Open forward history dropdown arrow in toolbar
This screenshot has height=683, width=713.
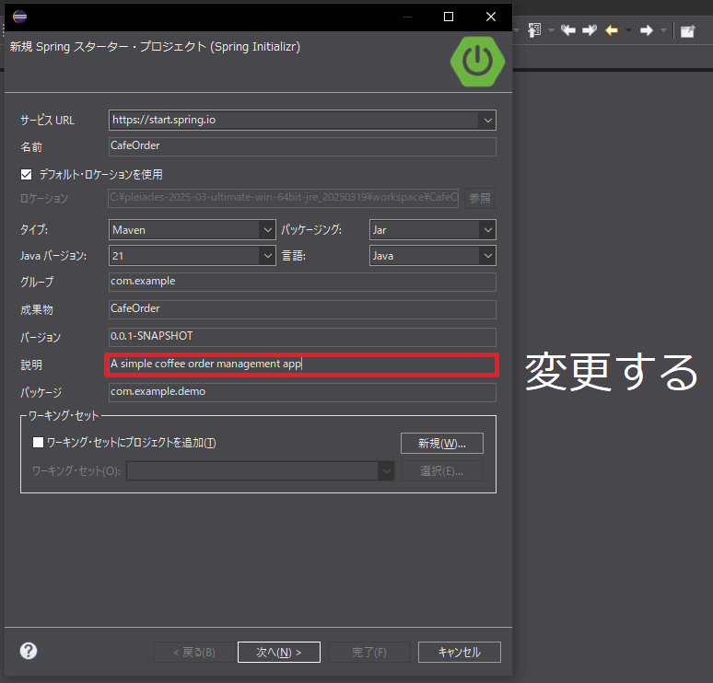tap(663, 30)
